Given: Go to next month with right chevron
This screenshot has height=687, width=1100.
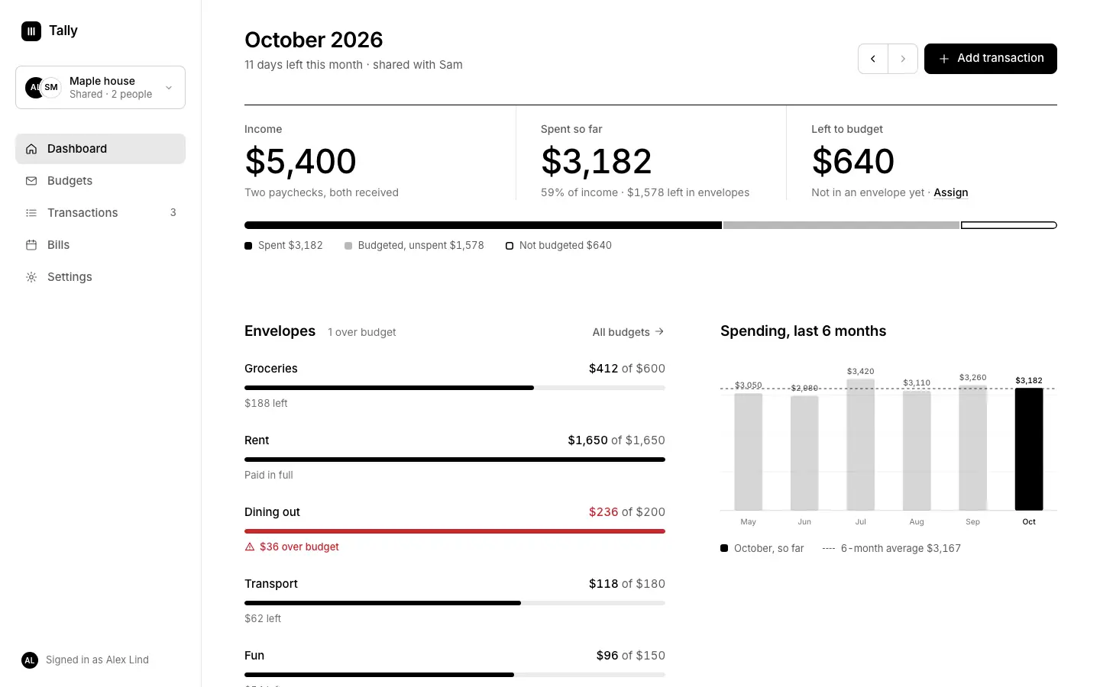Looking at the screenshot, I should click(903, 59).
